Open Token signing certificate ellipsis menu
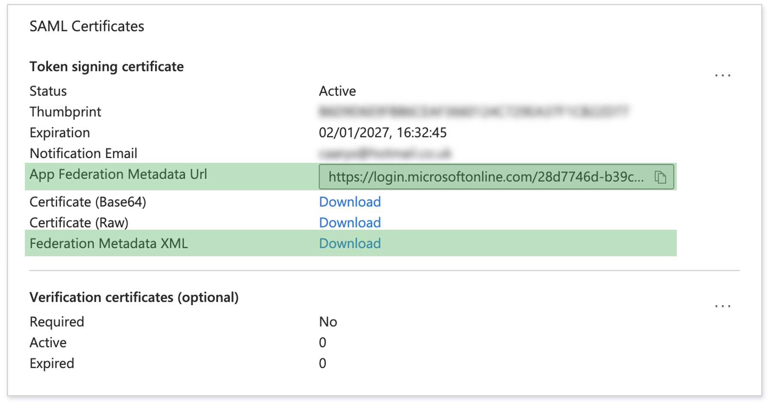This screenshot has height=408, width=771. pos(722,76)
